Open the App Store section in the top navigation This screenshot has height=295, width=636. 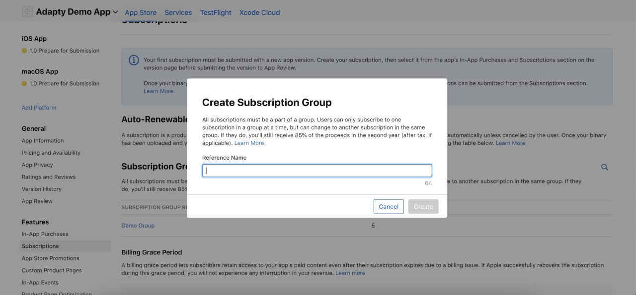tap(141, 12)
